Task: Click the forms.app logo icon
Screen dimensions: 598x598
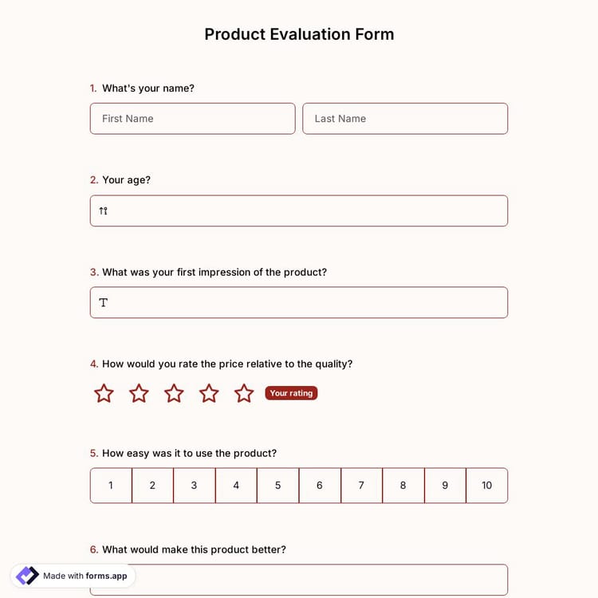Action: (27, 576)
